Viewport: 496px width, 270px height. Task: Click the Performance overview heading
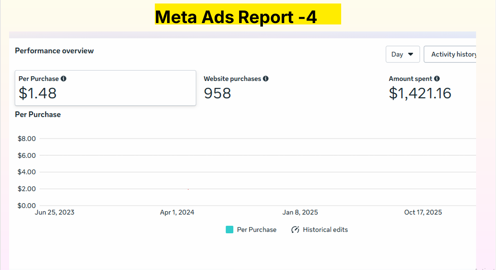(54, 51)
